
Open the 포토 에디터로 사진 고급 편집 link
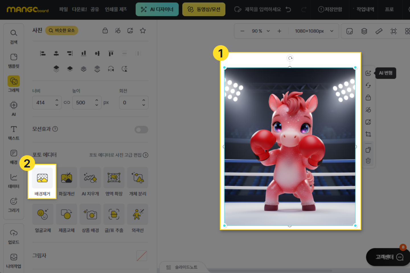[x=118, y=155]
